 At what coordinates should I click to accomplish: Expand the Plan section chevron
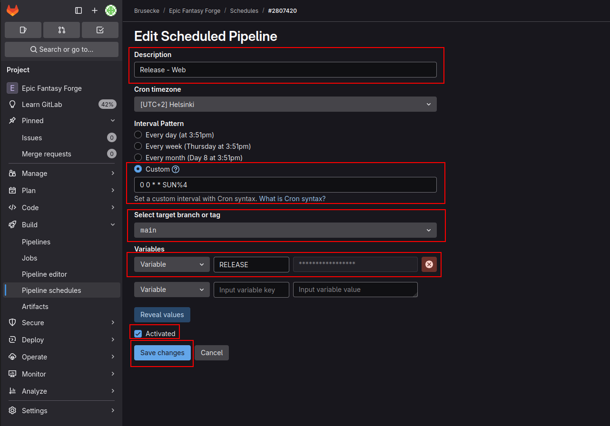(x=113, y=191)
